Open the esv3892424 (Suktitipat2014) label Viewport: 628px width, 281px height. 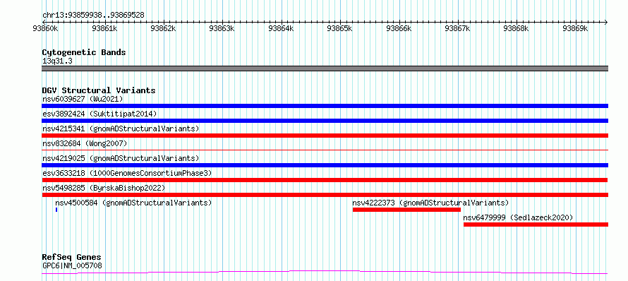click(x=99, y=114)
